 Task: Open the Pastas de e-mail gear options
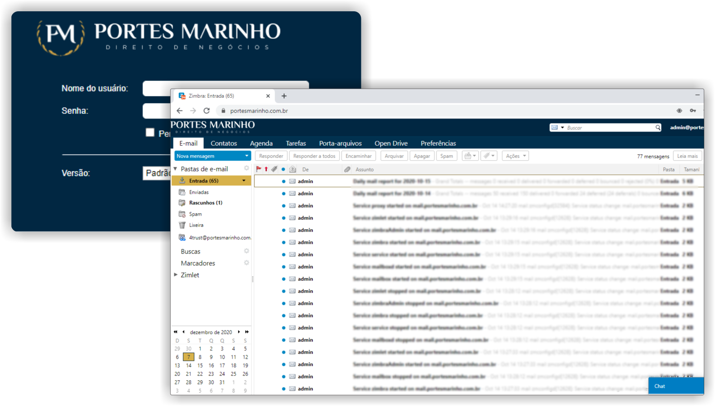247,168
